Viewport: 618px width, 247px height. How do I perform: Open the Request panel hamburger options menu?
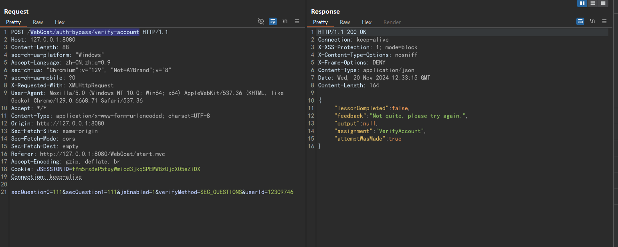tap(297, 21)
